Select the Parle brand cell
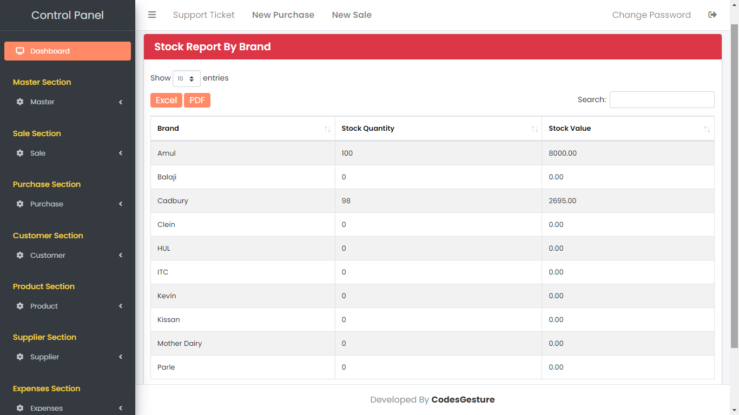The height and width of the screenshot is (415, 739). point(243,367)
